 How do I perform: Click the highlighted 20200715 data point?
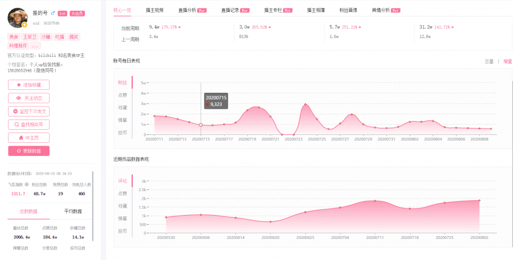[x=201, y=125]
